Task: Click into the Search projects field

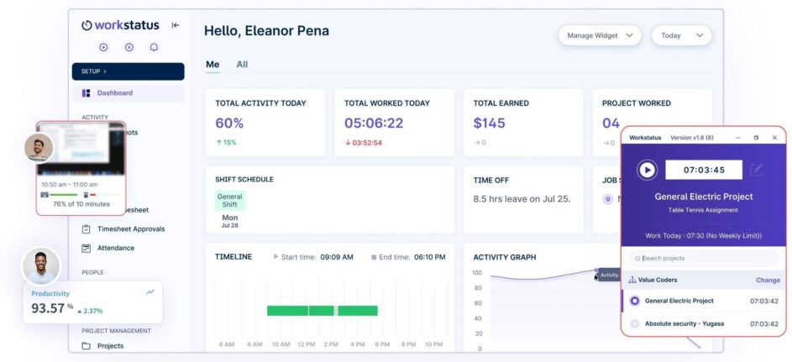Action: pyautogui.click(x=704, y=259)
